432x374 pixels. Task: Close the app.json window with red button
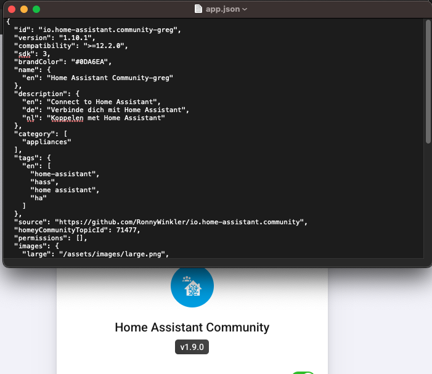point(12,9)
